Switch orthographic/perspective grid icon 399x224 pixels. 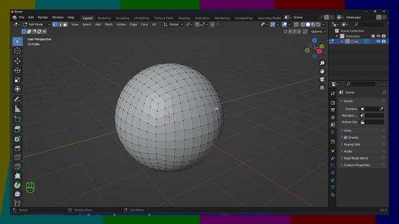coord(322,88)
